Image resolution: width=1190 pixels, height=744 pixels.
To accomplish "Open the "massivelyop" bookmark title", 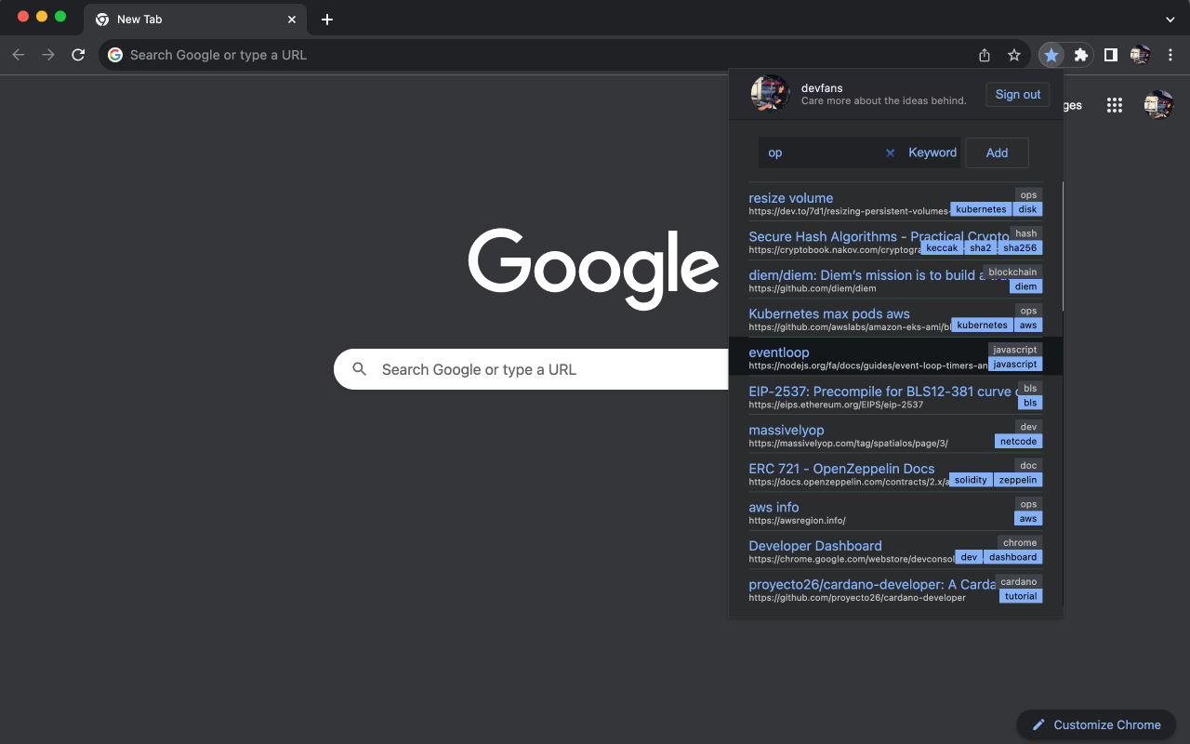I will [x=787, y=430].
